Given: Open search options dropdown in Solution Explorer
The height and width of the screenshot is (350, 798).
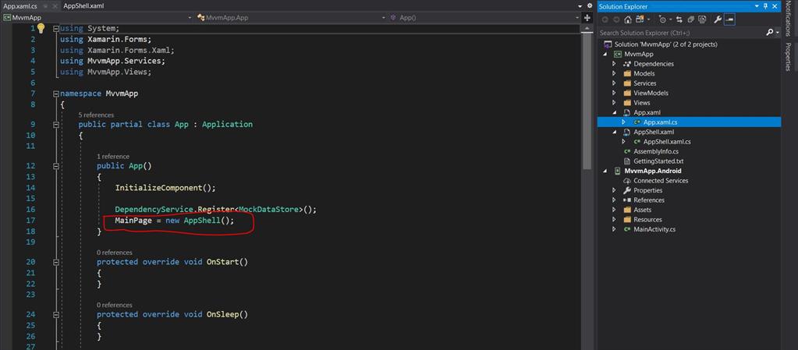Looking at the screenshot, I should [778, 33].
